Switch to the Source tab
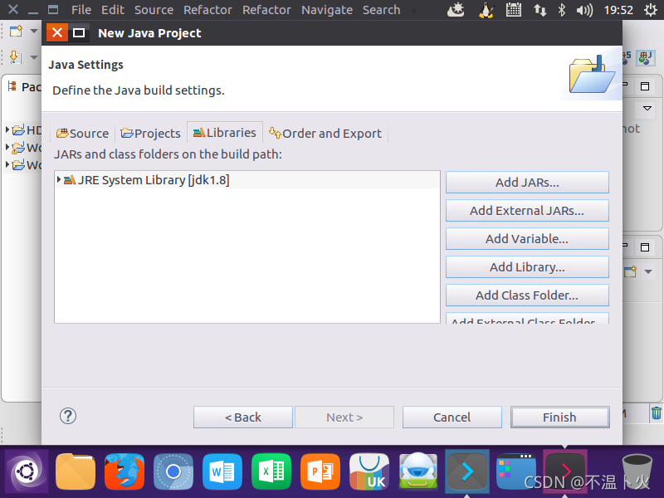Viewport: 664px width, 498px height. [x=82, y=134]
